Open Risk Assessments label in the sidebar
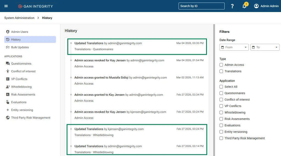The width and height of the screenshot is (281, 156). [23, 94]
